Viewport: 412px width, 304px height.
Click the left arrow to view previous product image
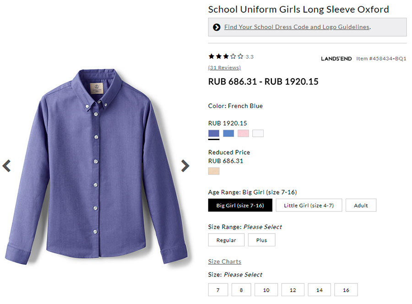(x=7, y=166)
